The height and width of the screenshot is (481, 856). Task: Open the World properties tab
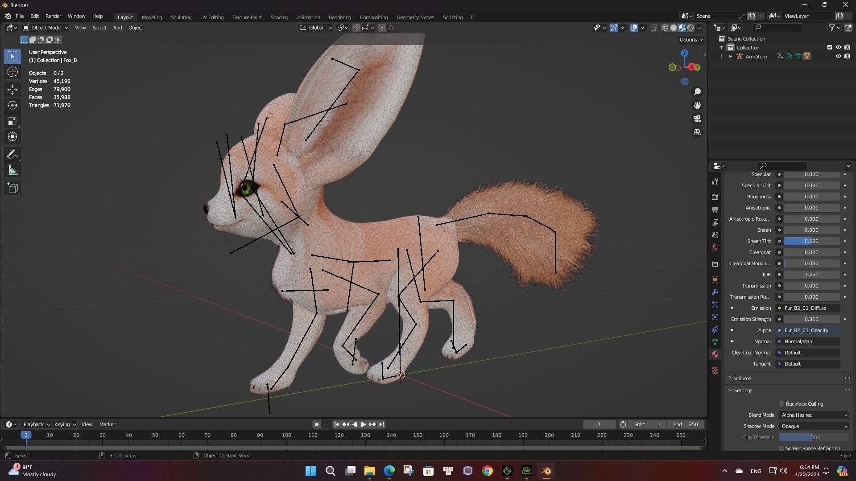[715, 247]
